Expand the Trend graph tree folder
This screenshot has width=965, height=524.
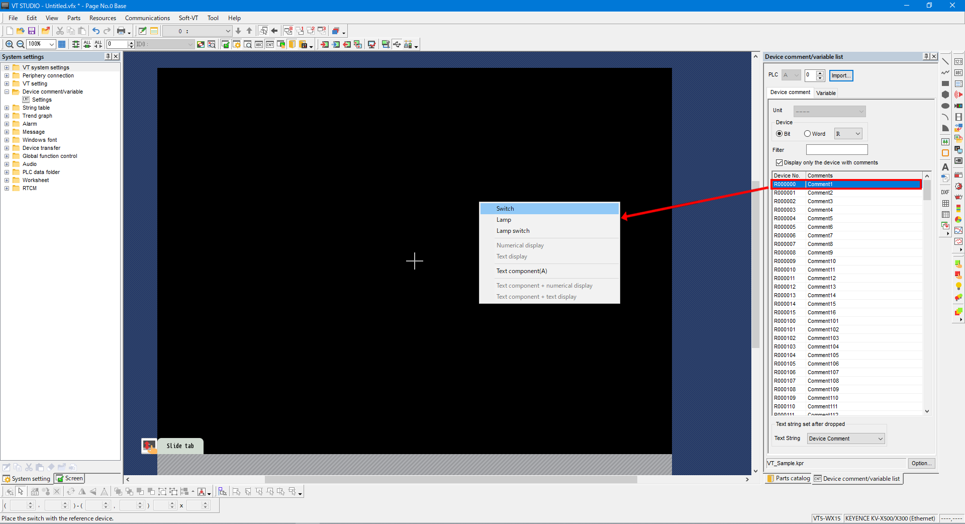(x=7, y=116)
